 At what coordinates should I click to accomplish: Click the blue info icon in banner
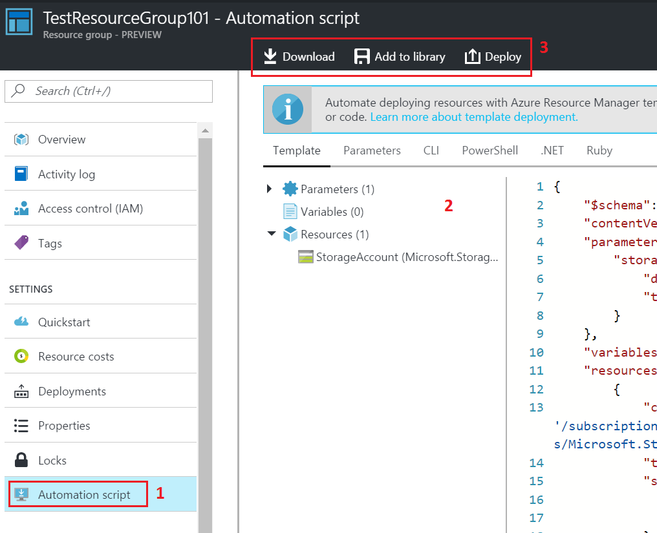287,110
